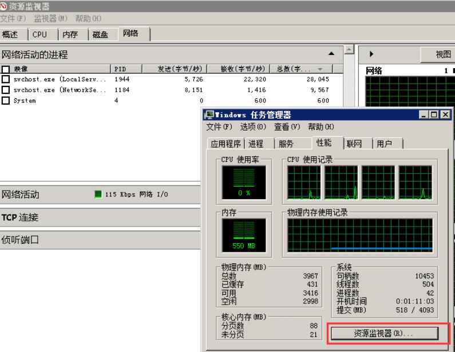Open Resource Monitor 文件(F) menu
This screenshot has width=455, height=352.
(x=13, y=18)
